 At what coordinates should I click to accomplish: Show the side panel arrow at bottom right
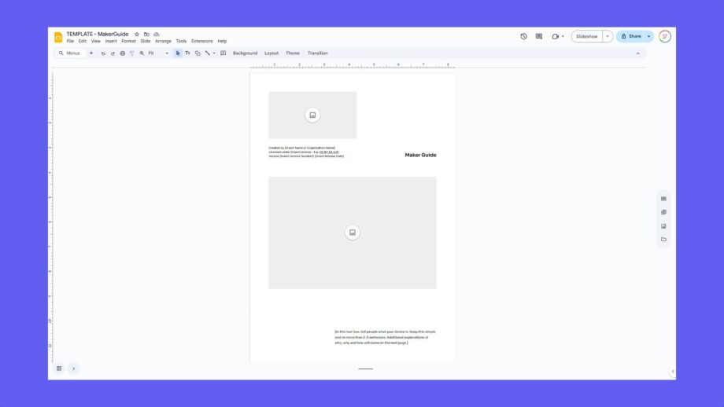tap(673, 372)
